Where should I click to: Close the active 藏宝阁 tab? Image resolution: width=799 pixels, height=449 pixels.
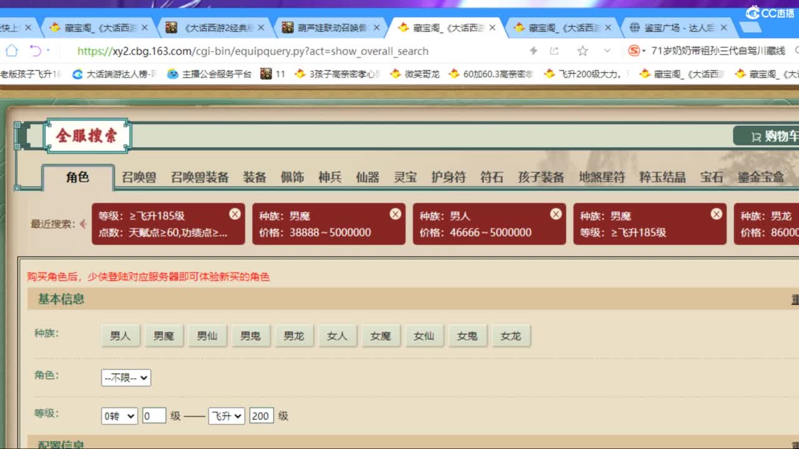[493, 27]
